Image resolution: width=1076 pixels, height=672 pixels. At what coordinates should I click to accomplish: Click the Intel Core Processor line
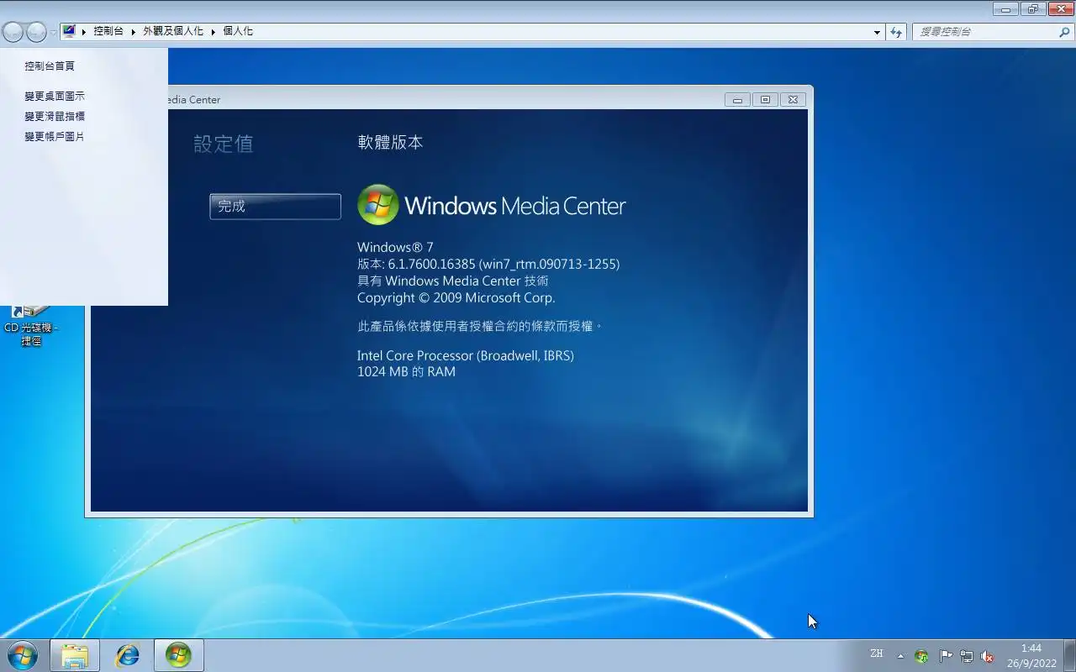pos(466,355)
